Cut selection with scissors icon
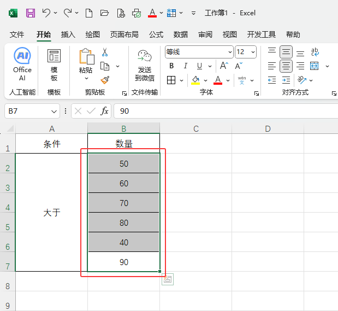 (x=105, y=52)
